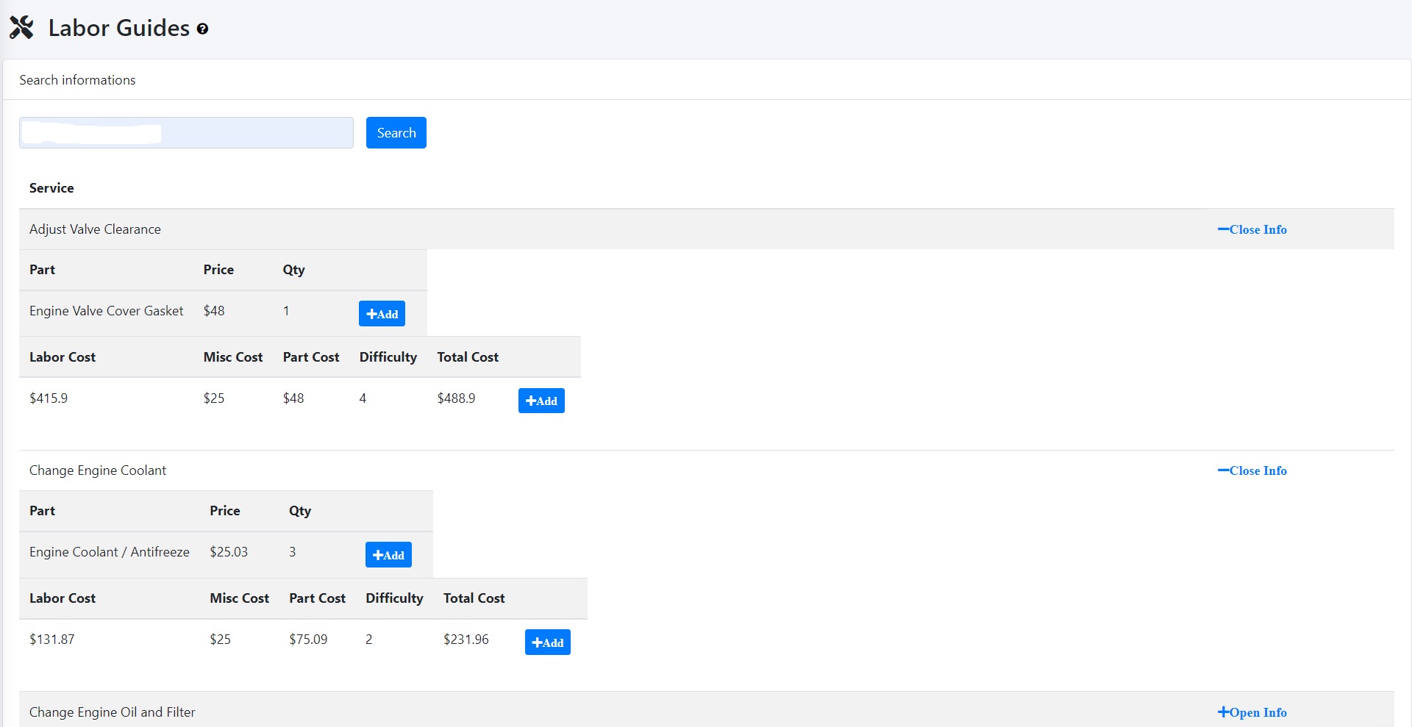Select the Change Engine Oil and Filter name
The height and width of the screenshot is (727, 1412).
(x=113, y=712)
